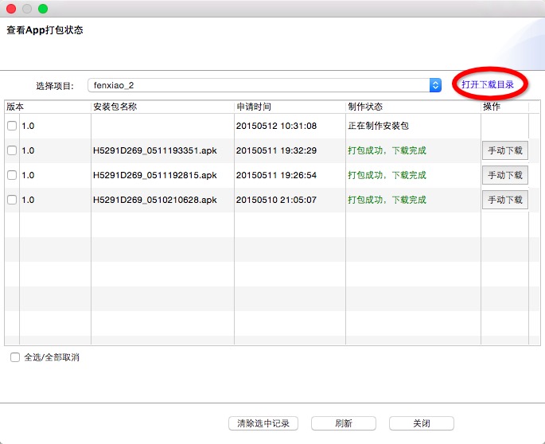
Task: Toggle the 全选/全部取消 checkbox
Action: (x=15, y=357)
